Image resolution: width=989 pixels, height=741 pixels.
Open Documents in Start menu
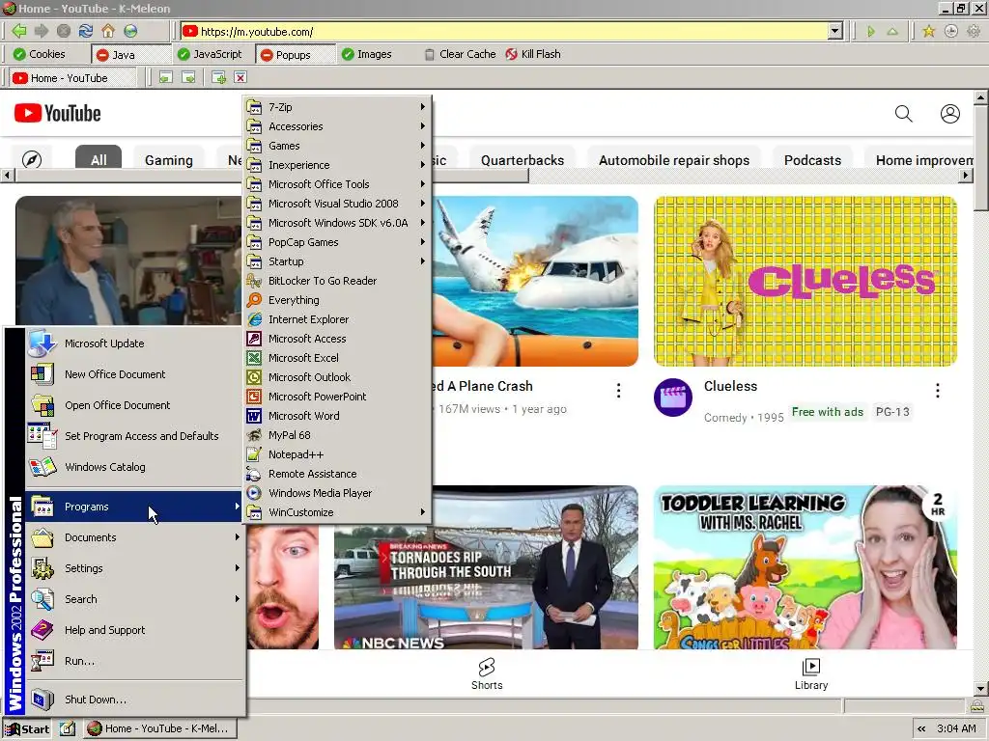coord(135,537)
